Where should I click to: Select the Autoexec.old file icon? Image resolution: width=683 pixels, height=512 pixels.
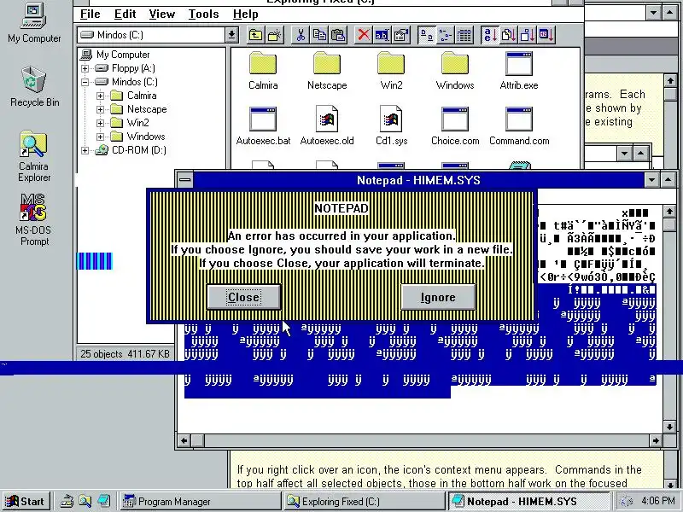pyautogui.click(x=327, y=126)
